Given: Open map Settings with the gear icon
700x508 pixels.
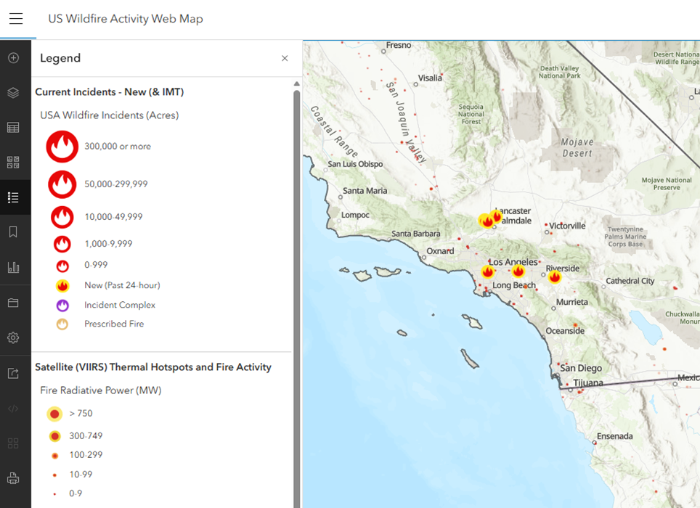Looking at the screenshot, I should pos(15,337).
